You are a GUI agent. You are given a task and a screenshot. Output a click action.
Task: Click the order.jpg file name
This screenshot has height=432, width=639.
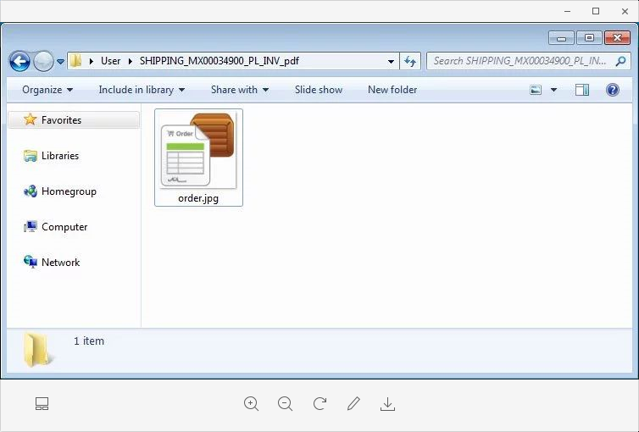[x=198, y=198]
